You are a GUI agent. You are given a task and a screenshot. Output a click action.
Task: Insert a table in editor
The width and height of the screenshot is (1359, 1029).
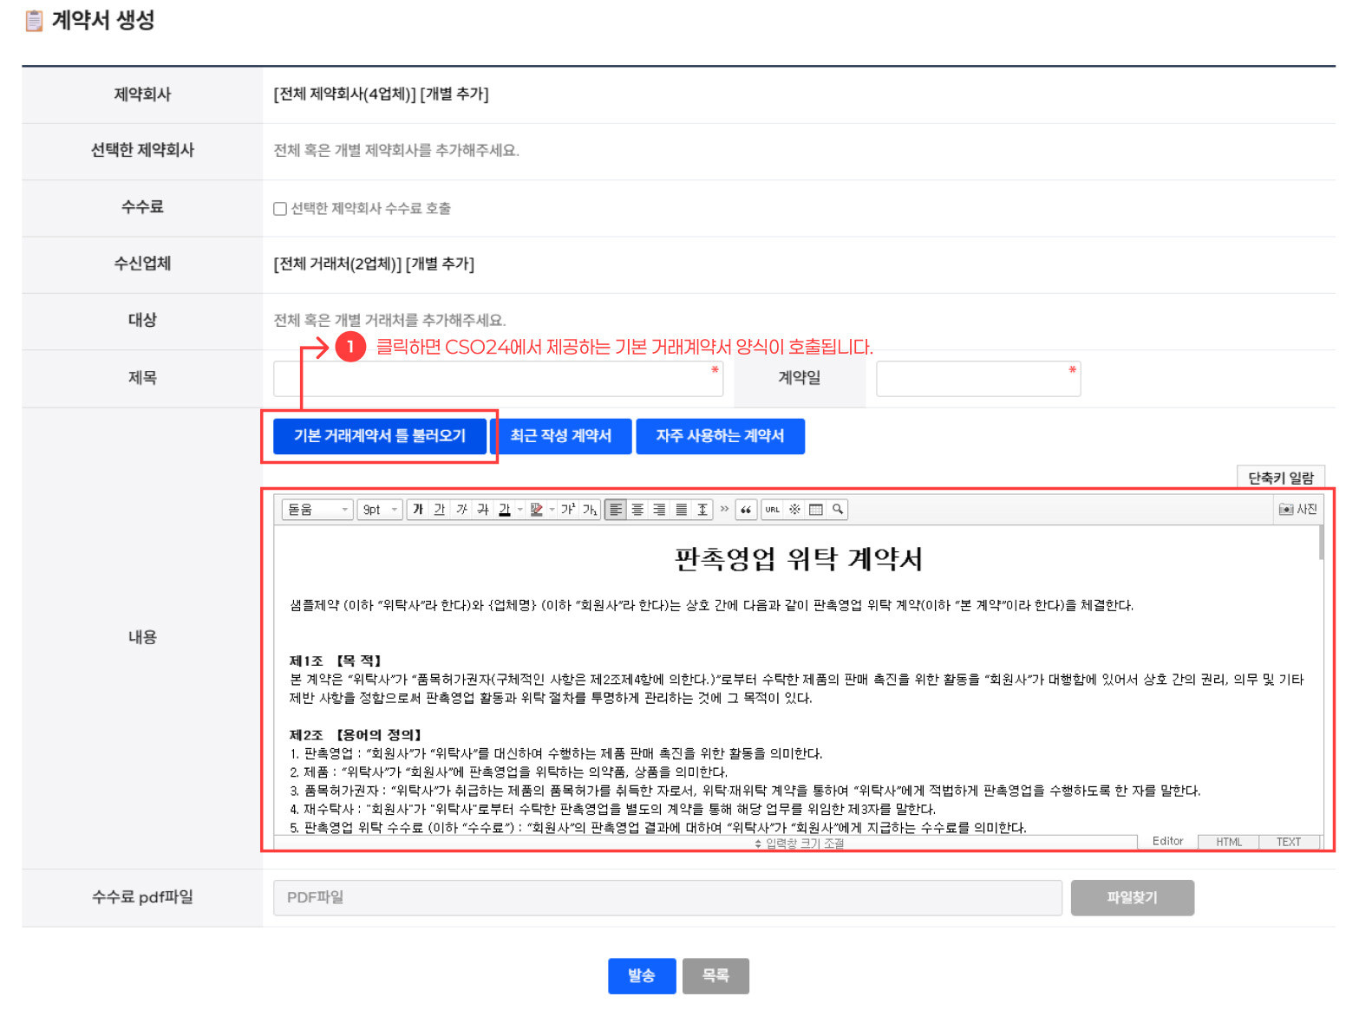[816, 510]
